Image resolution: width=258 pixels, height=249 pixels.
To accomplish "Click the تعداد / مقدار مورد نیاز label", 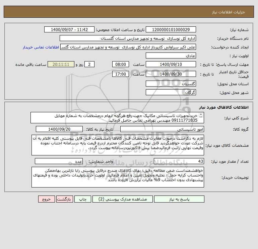I will click(x=230, y=161).
